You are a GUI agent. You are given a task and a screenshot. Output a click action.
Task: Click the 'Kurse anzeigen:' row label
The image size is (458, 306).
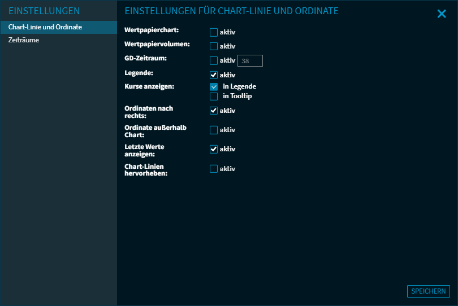(x=149, y=87)
